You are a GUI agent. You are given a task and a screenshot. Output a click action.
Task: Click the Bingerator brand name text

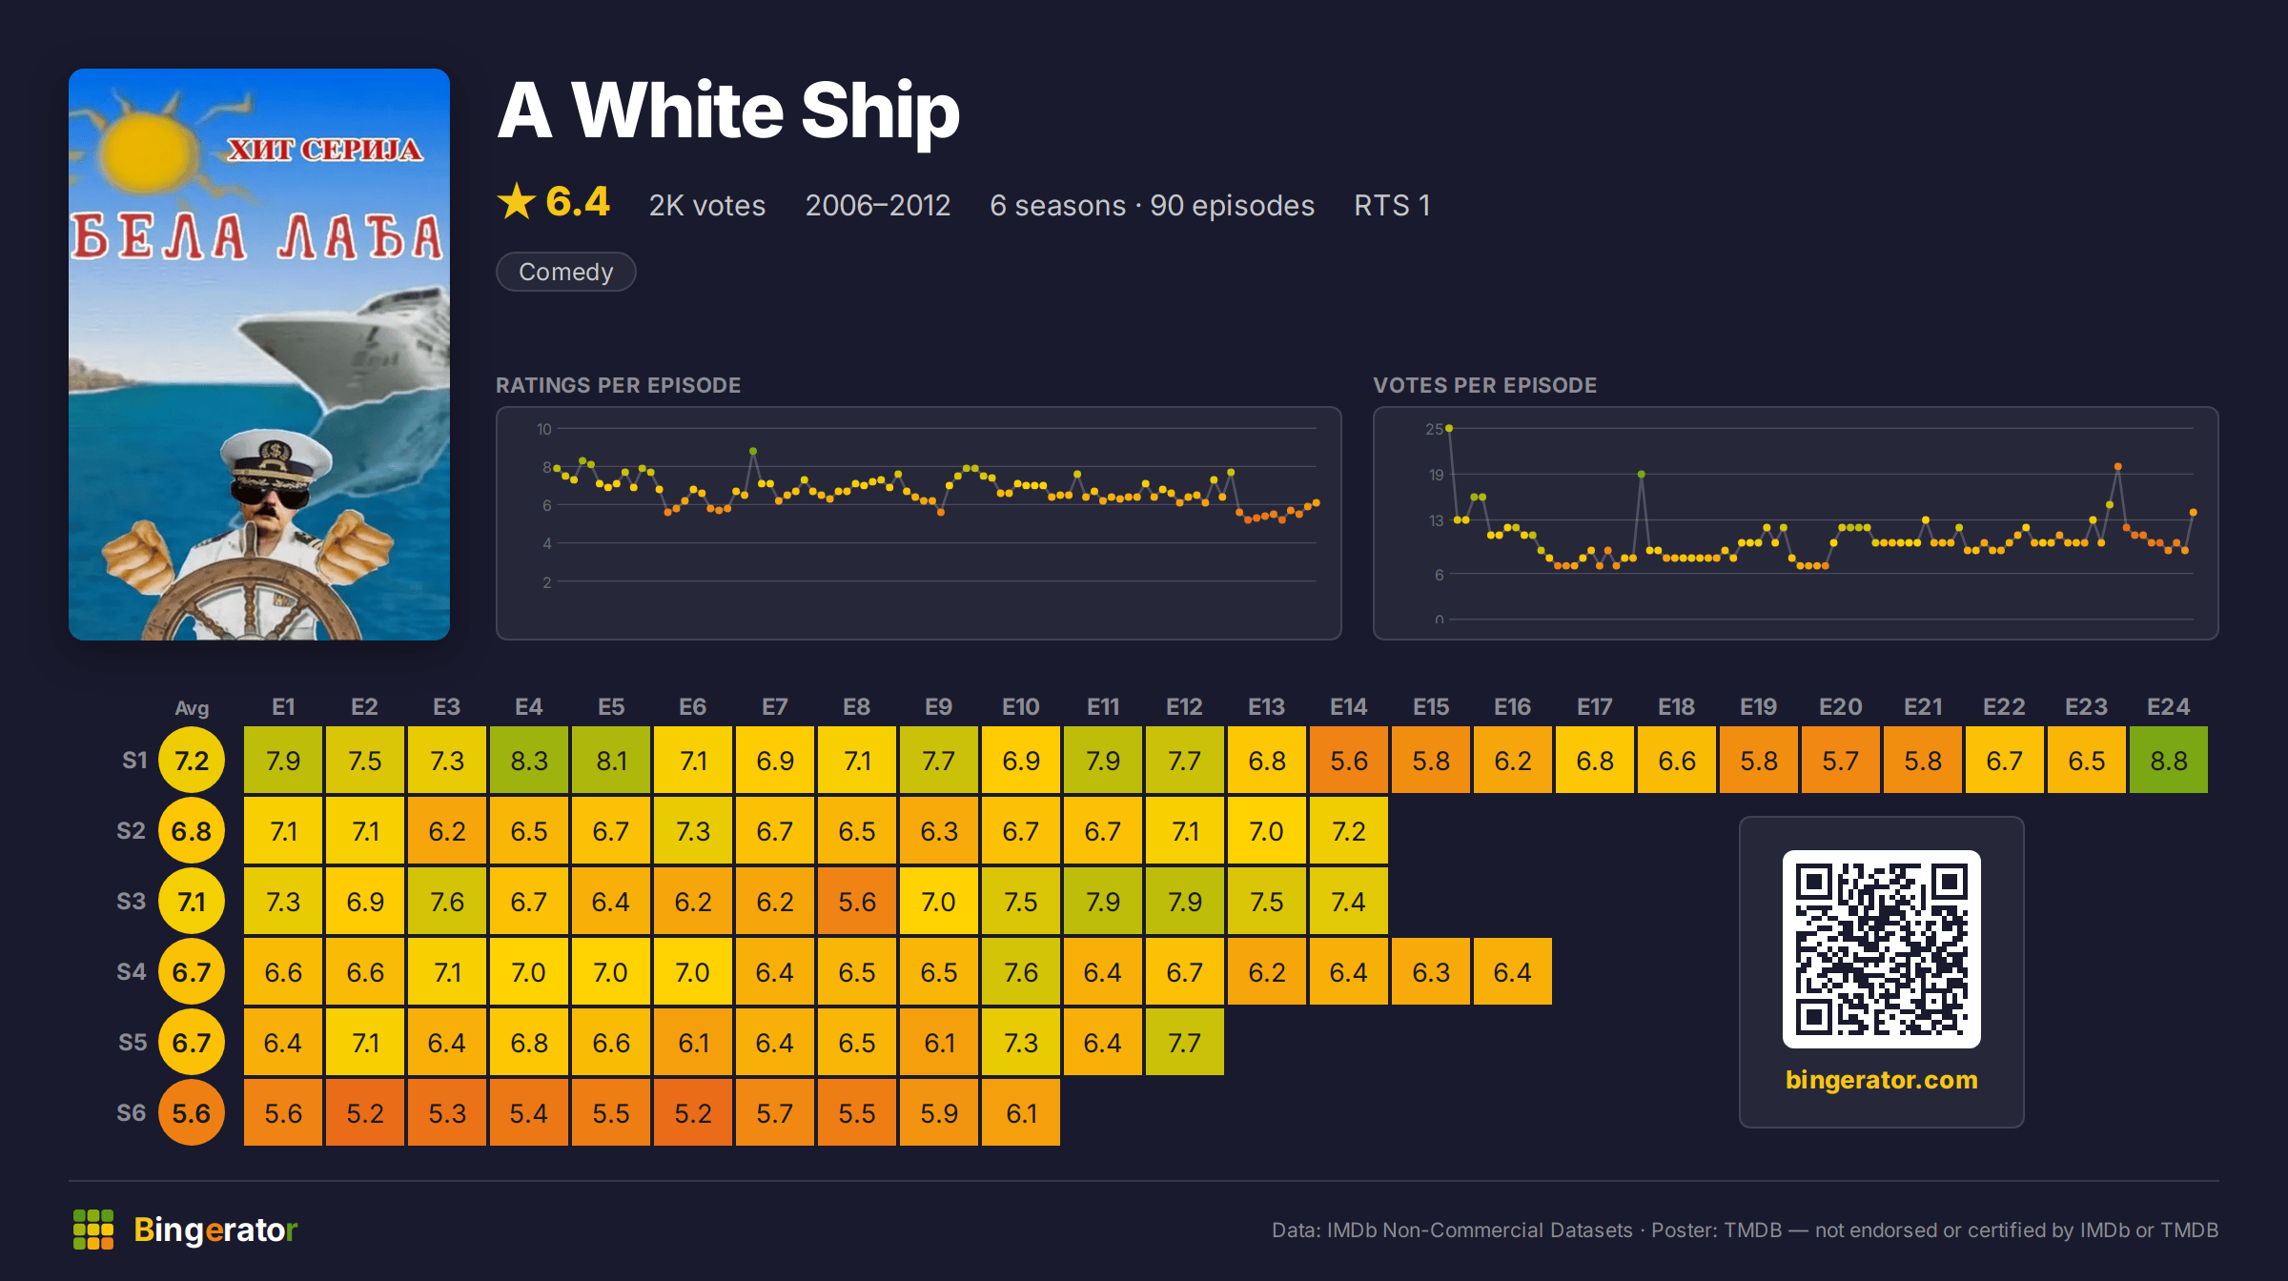pyautogui.click(x=215, y=1230)
